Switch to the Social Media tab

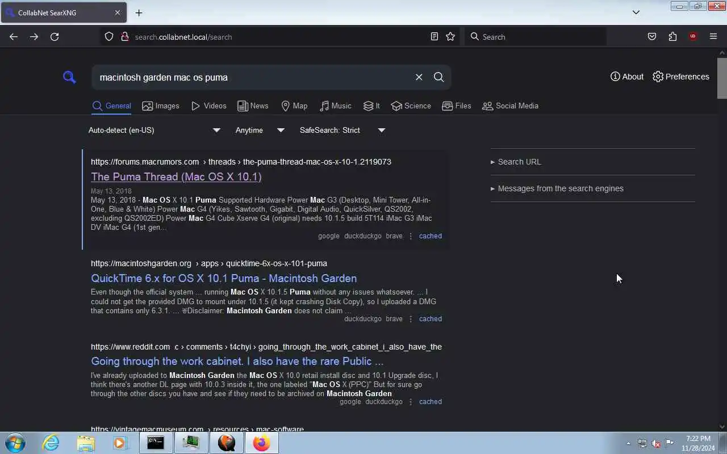(x=510, y=106)
